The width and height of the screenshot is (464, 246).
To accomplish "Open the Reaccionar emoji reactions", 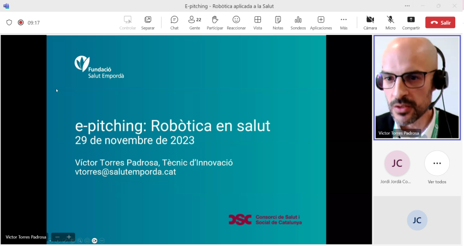I will (236, 22).
